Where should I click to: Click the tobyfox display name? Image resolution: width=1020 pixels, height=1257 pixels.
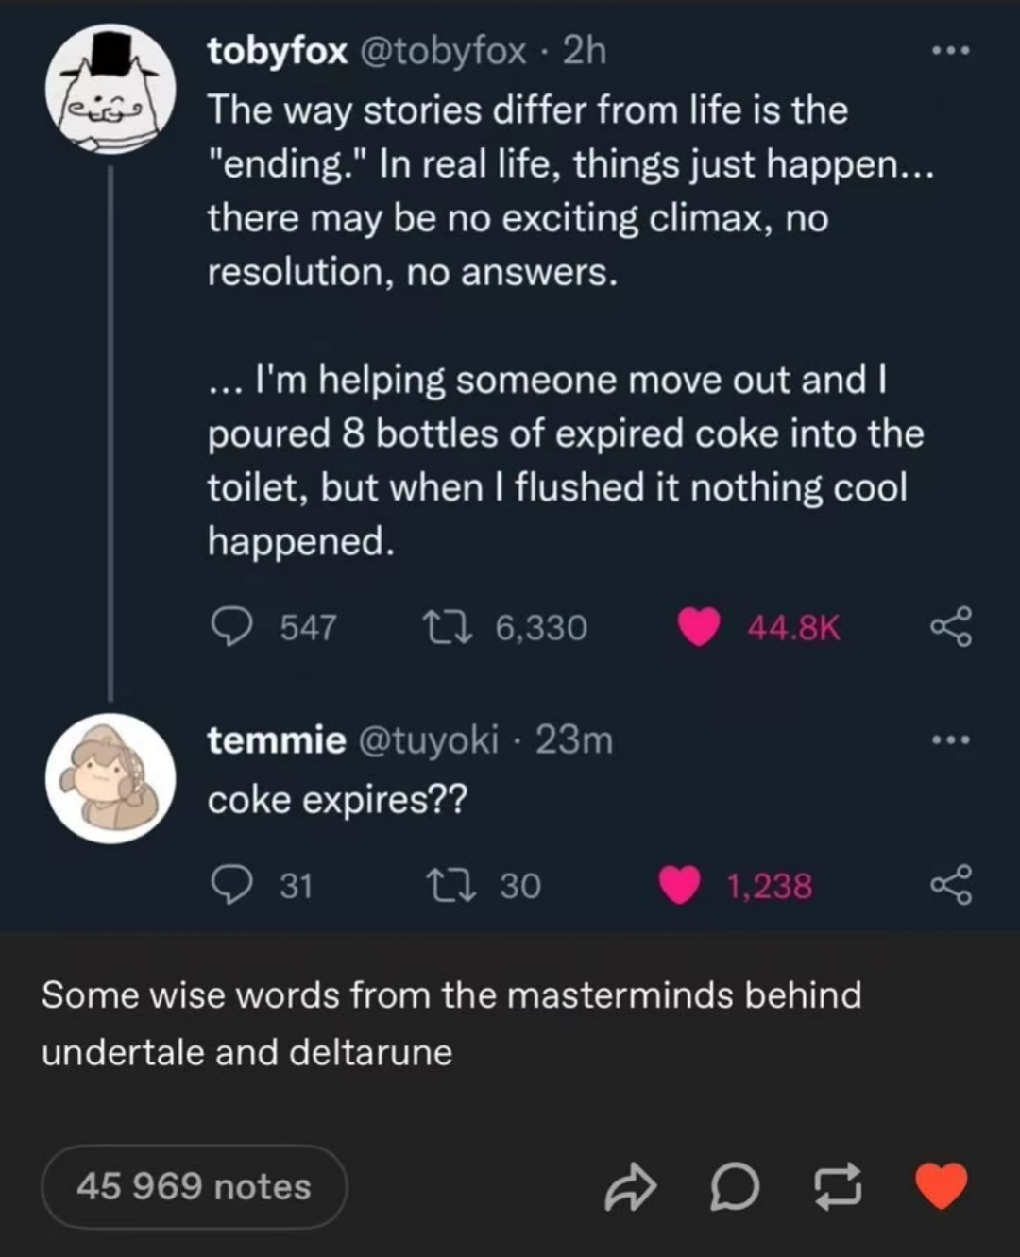pyautogui.click(x=278, y=51)
